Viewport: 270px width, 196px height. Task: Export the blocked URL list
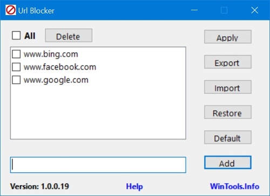click(x=228, y=62)
